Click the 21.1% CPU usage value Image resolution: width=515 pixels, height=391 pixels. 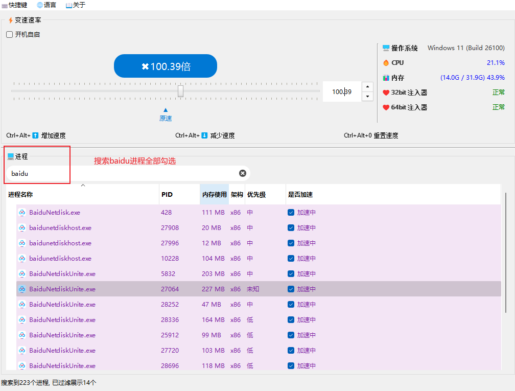click(496, 63)
